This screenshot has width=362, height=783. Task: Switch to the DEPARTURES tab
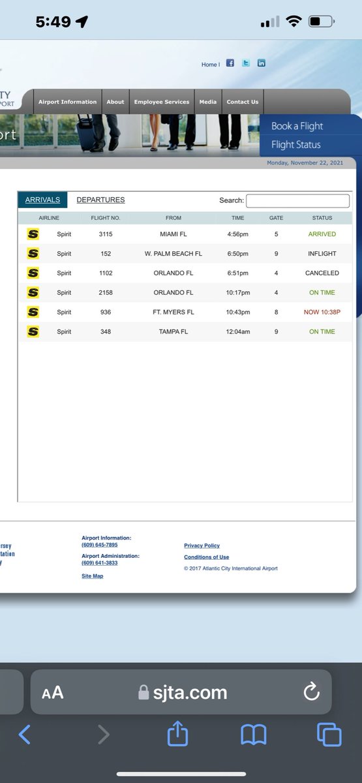coord(100,200)
